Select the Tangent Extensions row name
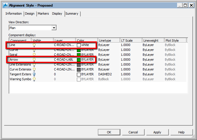Viewport: 197px width, 140px height. point(20,74)
